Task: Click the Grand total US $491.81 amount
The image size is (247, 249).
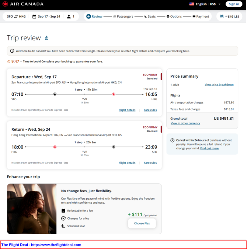Action: click(x=224, y=119)
